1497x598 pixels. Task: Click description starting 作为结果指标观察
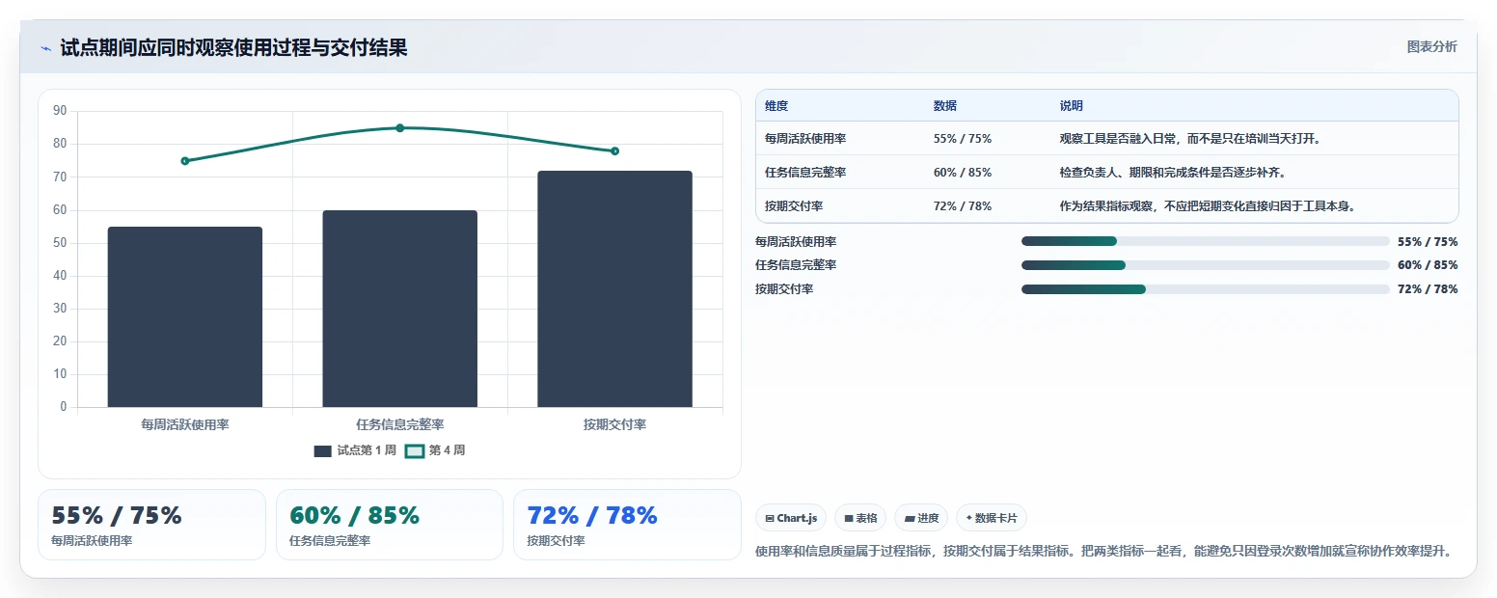1208,206
